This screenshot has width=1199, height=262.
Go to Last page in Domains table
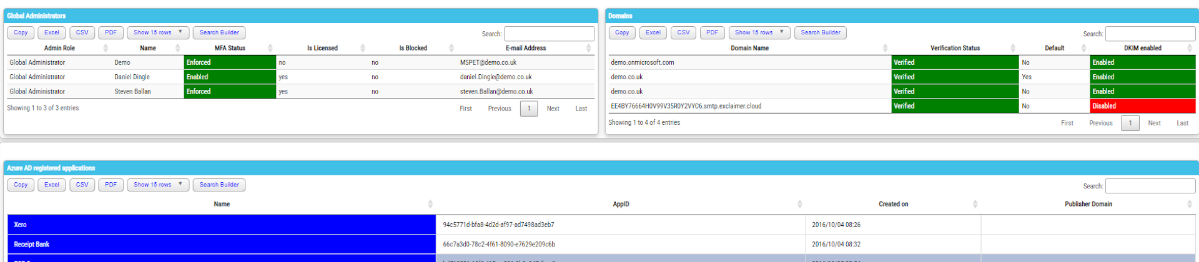coord(1182,123)
